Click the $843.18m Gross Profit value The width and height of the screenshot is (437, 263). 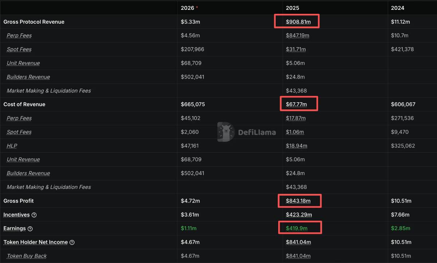298,201
